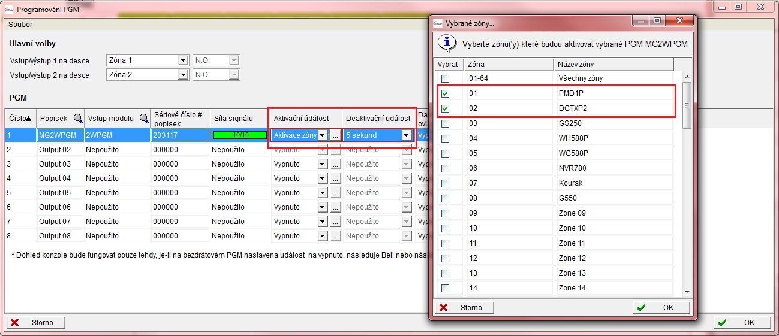Expand the Zóna 1 input/output dropdown
779x336 pixels.
coord(183,60)
